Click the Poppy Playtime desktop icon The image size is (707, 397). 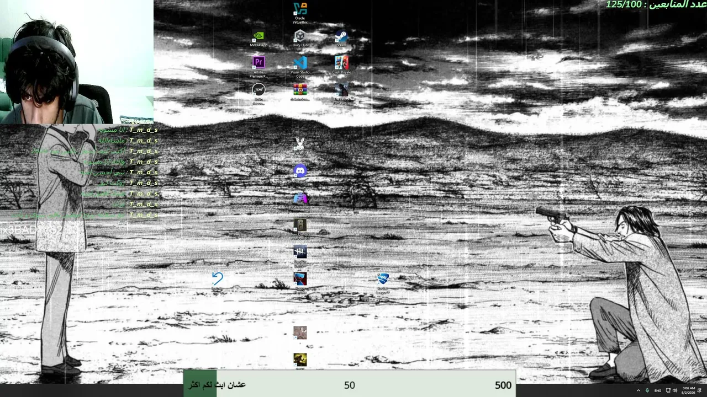300,282
